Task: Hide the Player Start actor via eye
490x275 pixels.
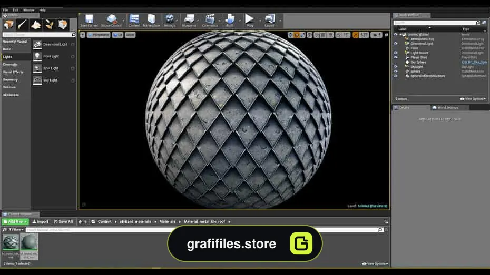Action: 396,57
